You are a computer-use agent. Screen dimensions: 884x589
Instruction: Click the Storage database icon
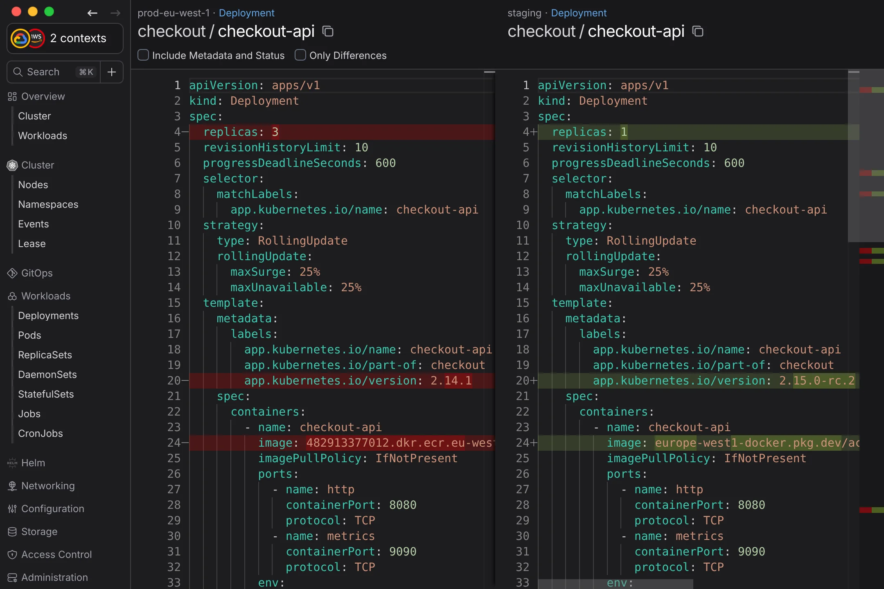pos(12,532)
